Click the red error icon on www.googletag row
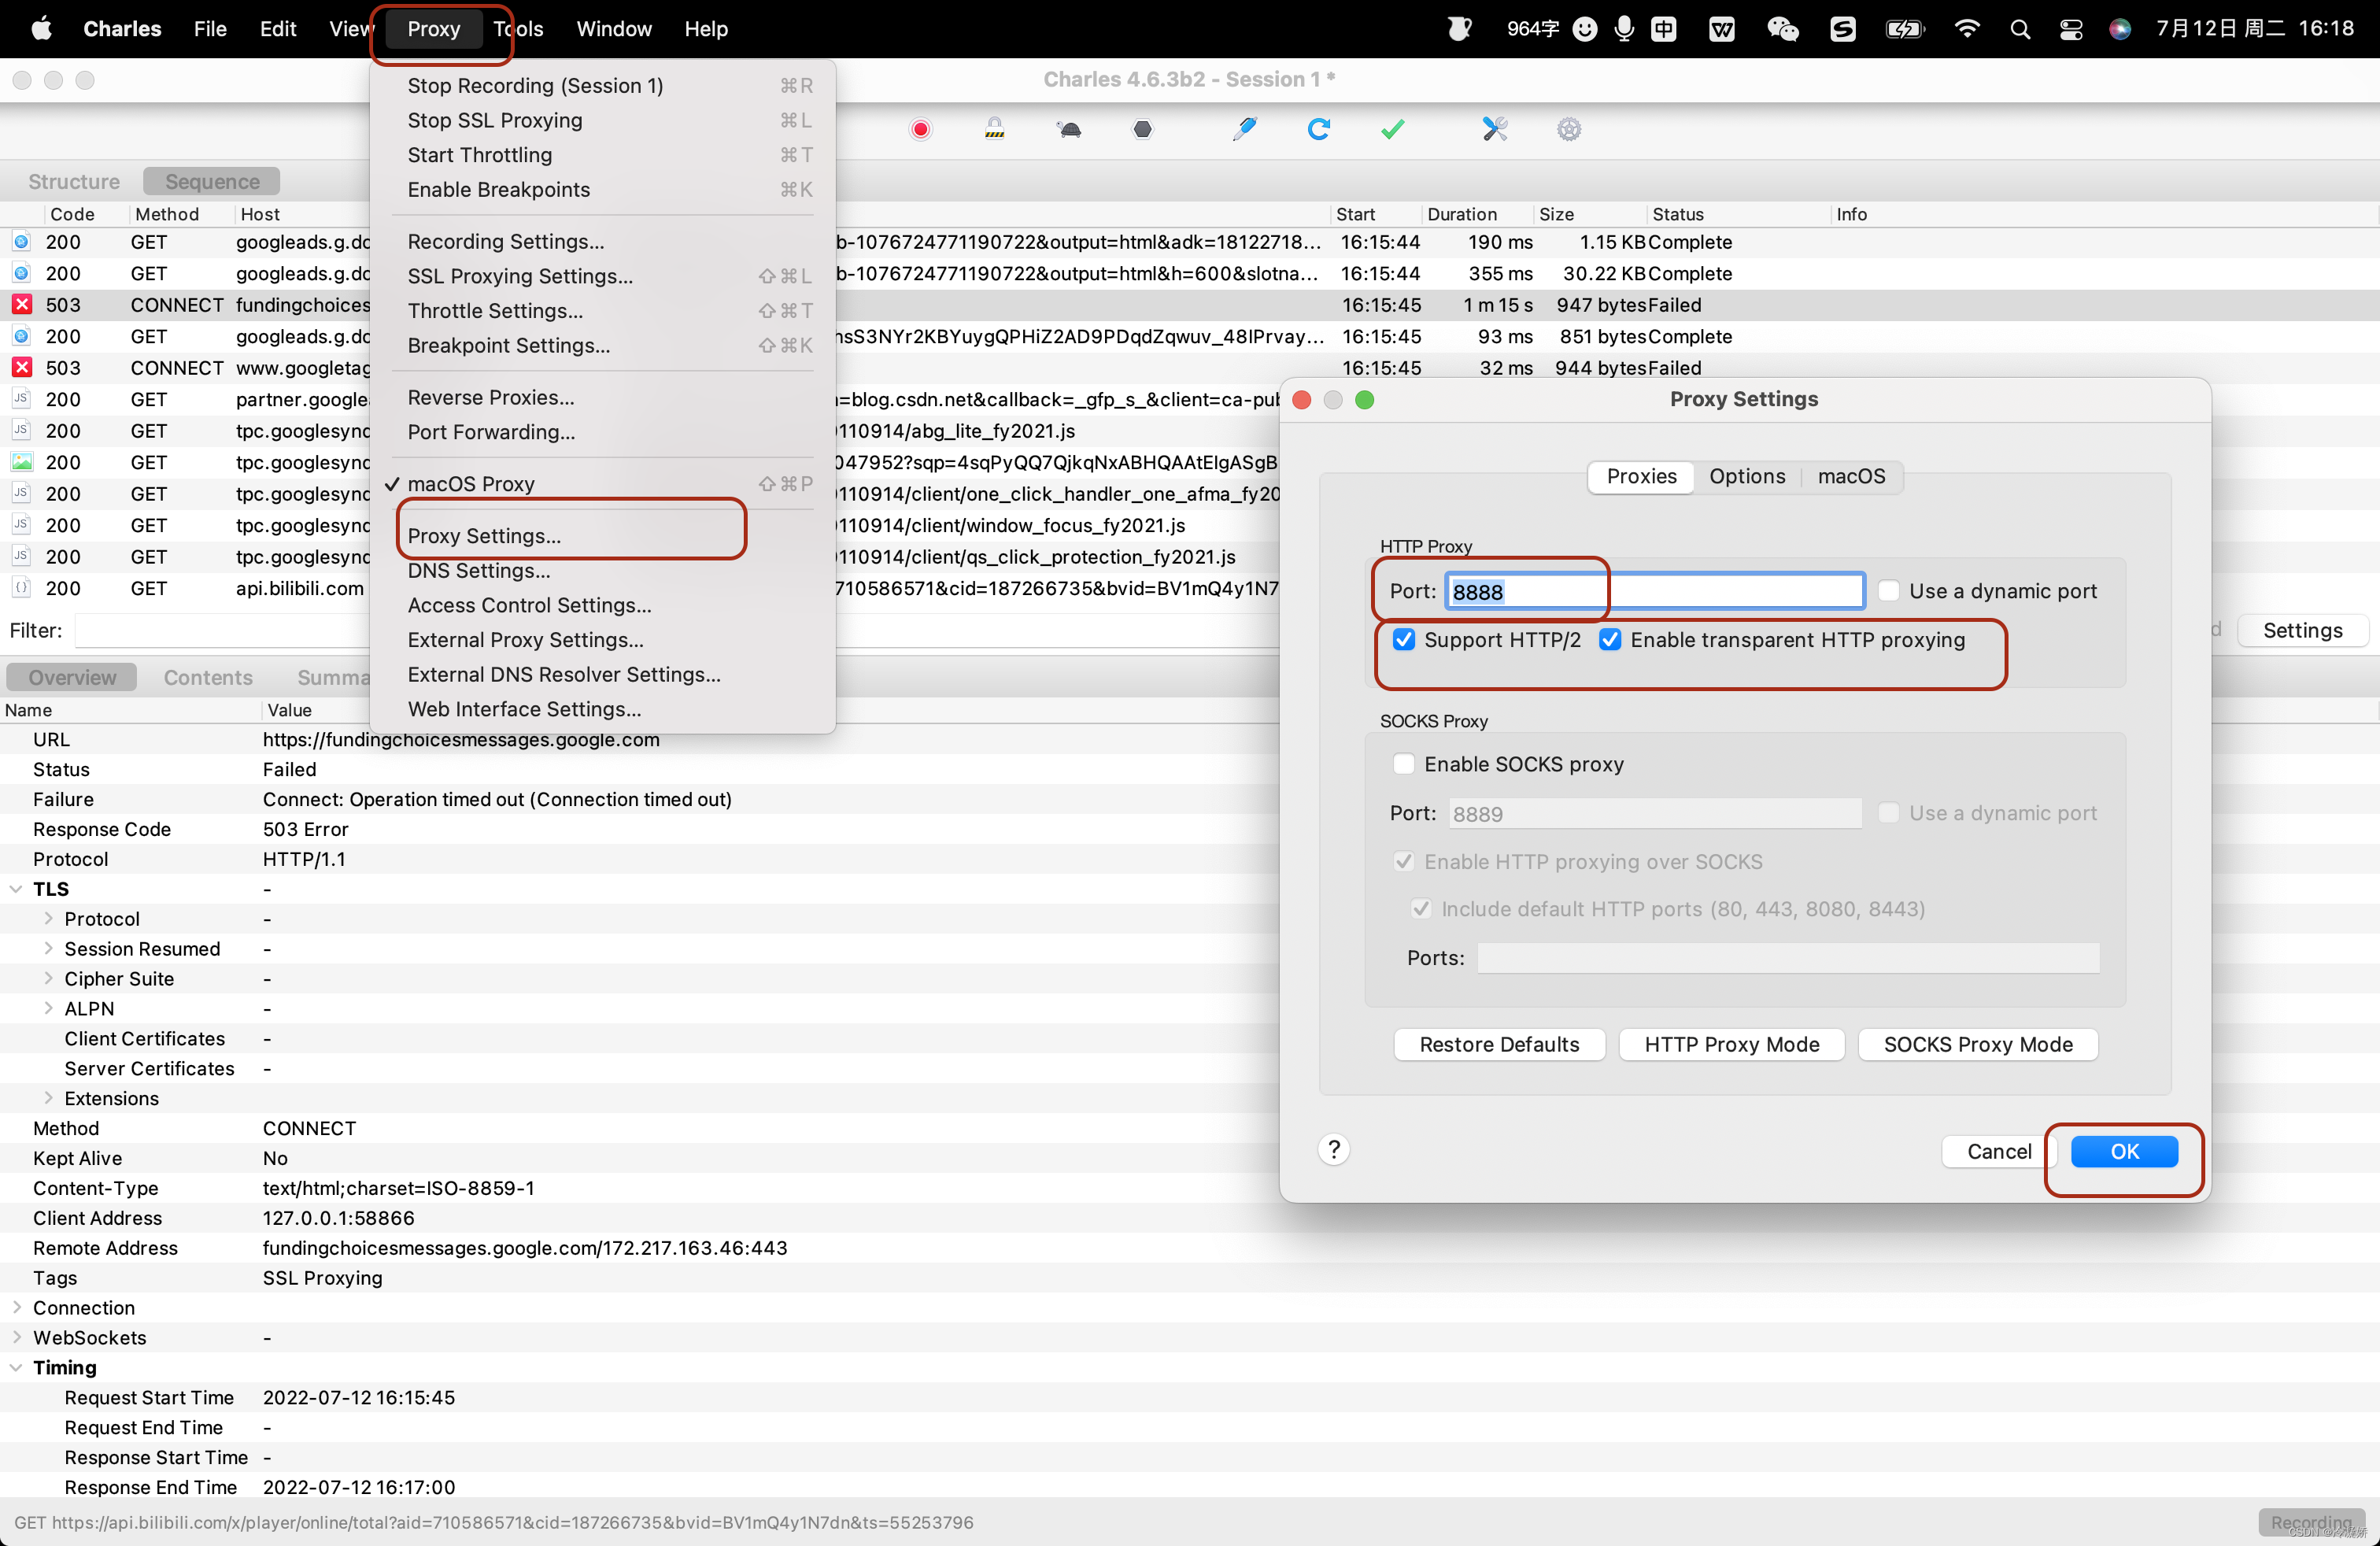2380x1546 pixels. [22, 368]
